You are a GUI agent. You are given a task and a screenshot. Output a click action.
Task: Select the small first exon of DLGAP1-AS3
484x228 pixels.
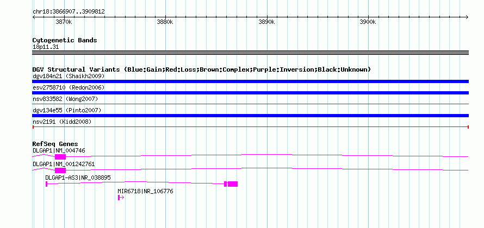point(46,184)
